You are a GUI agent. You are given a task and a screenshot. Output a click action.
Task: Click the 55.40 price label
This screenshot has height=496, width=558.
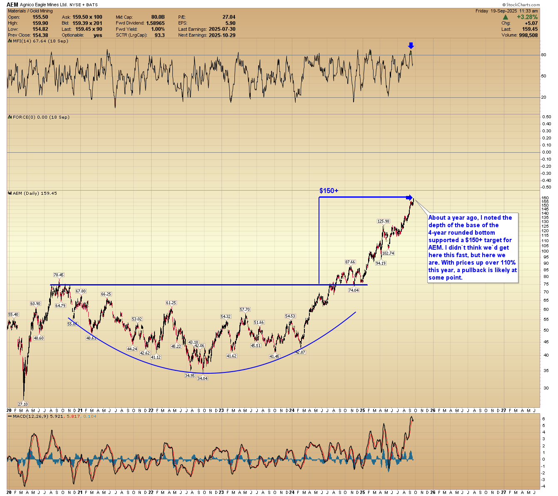pyautogui.click(x=13, y=315)
